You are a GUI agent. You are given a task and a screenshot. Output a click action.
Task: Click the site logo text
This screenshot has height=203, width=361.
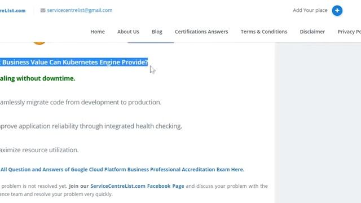coord(12,11)
